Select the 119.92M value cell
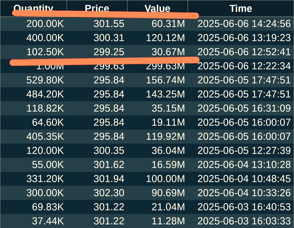 165,136
